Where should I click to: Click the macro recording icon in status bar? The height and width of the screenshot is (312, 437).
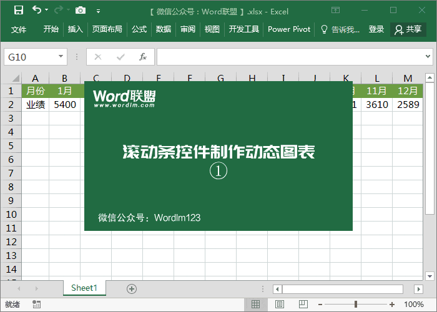(36, 305)
